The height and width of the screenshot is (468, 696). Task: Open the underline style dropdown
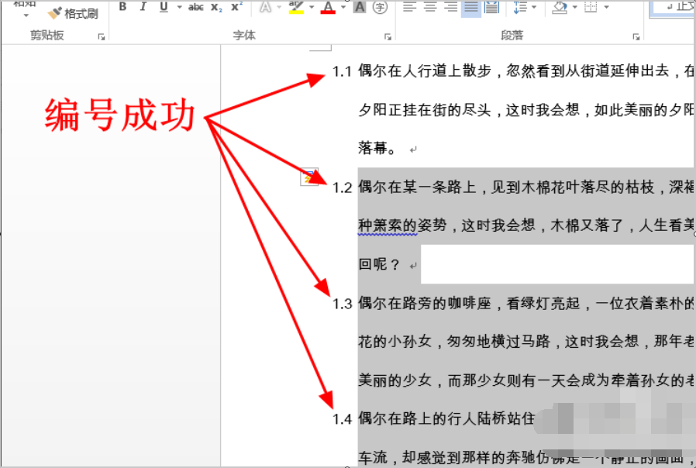tap(178, 9)
